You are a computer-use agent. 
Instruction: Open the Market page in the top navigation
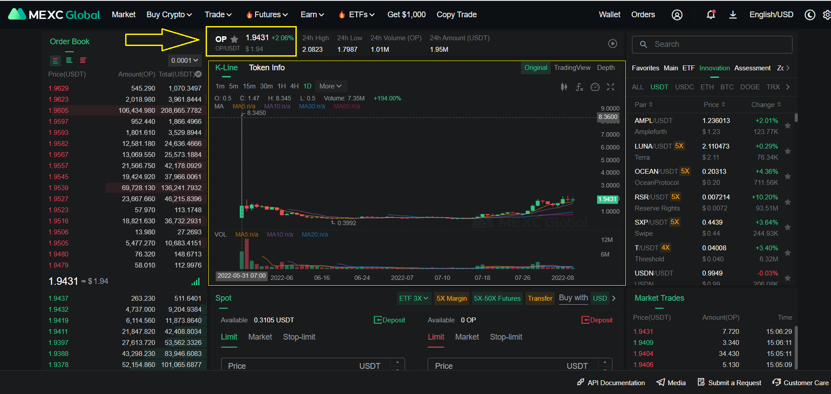coord(123,15)
